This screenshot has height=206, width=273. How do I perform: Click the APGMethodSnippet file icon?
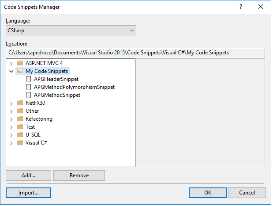pyautogui.click(x=28, y=95)
